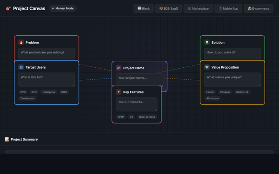Select the Enterprise tag chip
Viewport: 279px width, 174px height.
[49, 92]
